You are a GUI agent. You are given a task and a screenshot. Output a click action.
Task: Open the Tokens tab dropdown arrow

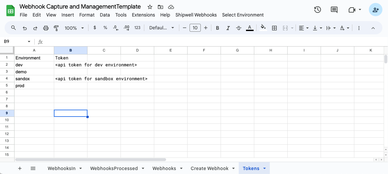[265, 168]
